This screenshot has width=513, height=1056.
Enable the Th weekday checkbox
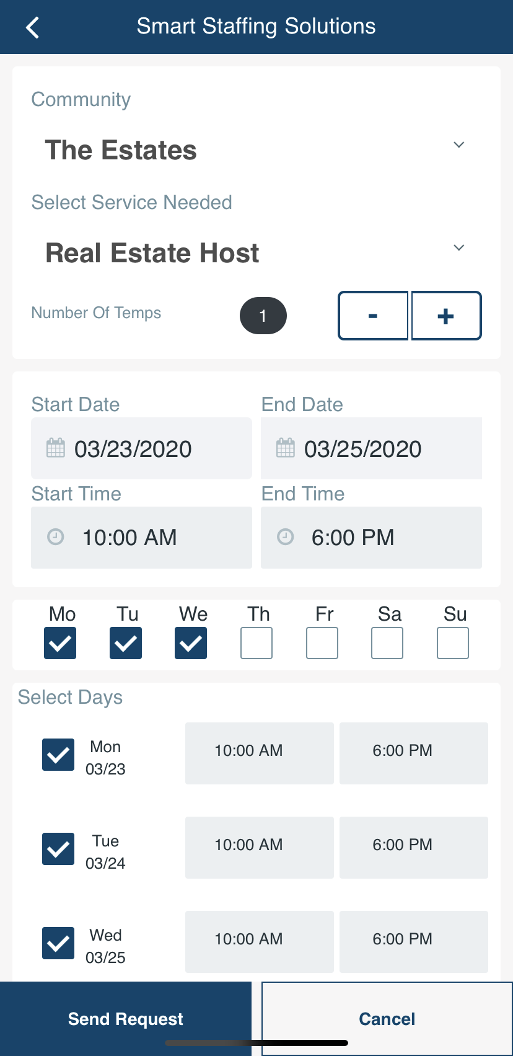pos(256,643)
